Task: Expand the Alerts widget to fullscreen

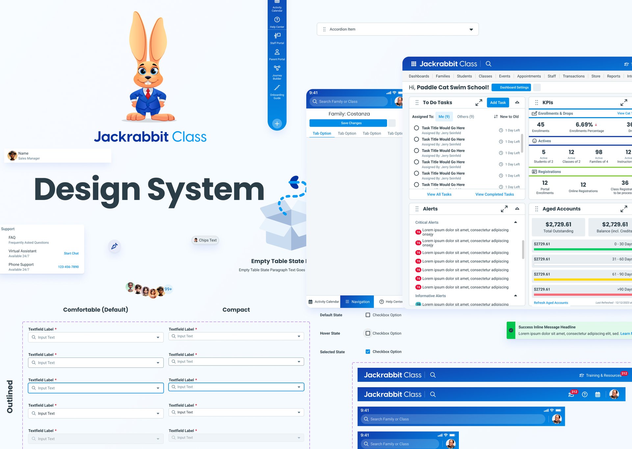Action: pos(504,209)
